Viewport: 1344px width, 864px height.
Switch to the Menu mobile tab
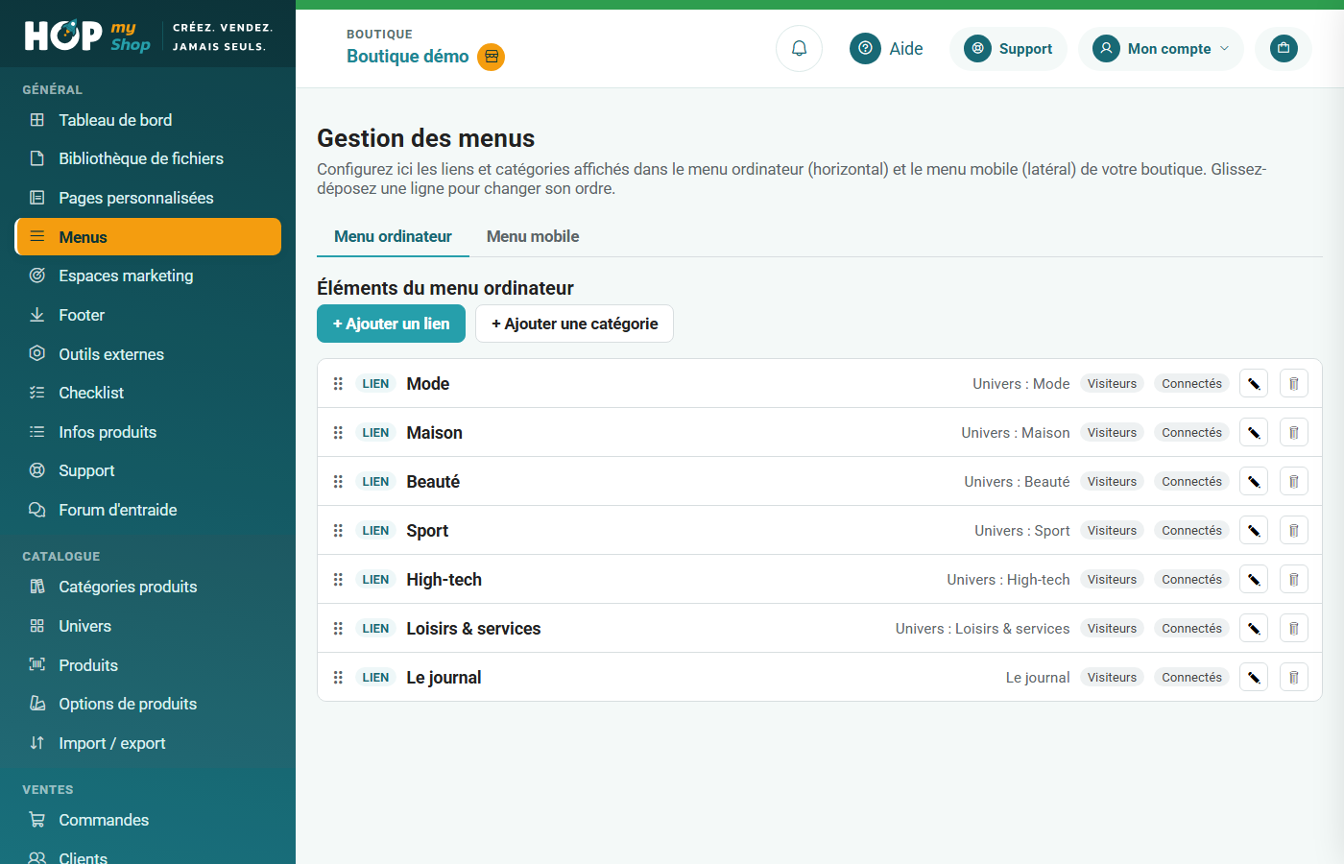[x=533, y=236]
